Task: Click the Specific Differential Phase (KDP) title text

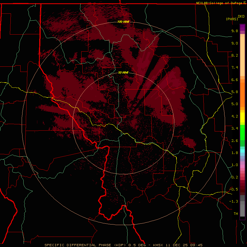Action: point(86,245)
